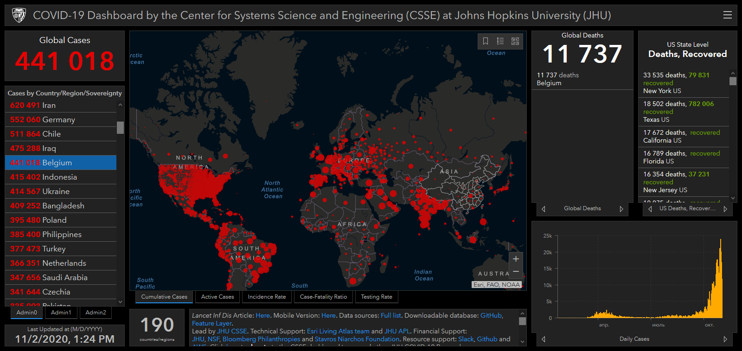742x351 pixels.
Task: Select the Admin2 tab
Action: point(96,313)
